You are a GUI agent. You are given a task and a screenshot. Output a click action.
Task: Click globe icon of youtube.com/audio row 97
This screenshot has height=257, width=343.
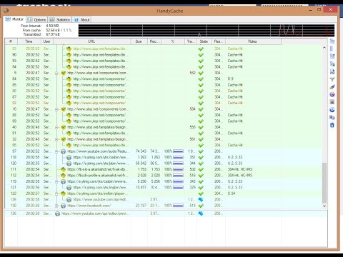click(63, 151)
